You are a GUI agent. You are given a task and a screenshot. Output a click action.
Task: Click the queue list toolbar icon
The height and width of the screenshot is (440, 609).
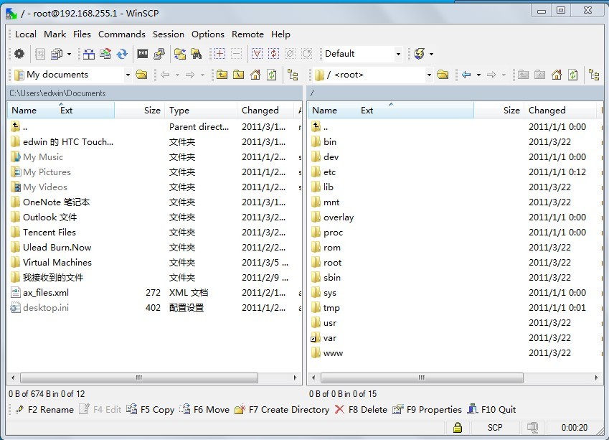point(40,54)
